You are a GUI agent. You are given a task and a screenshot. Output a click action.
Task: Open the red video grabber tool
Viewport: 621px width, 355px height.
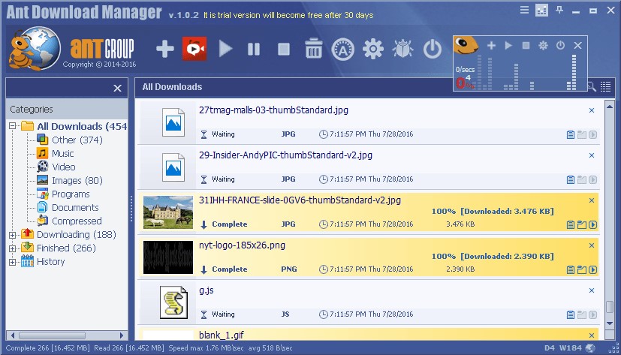point(194,49)
